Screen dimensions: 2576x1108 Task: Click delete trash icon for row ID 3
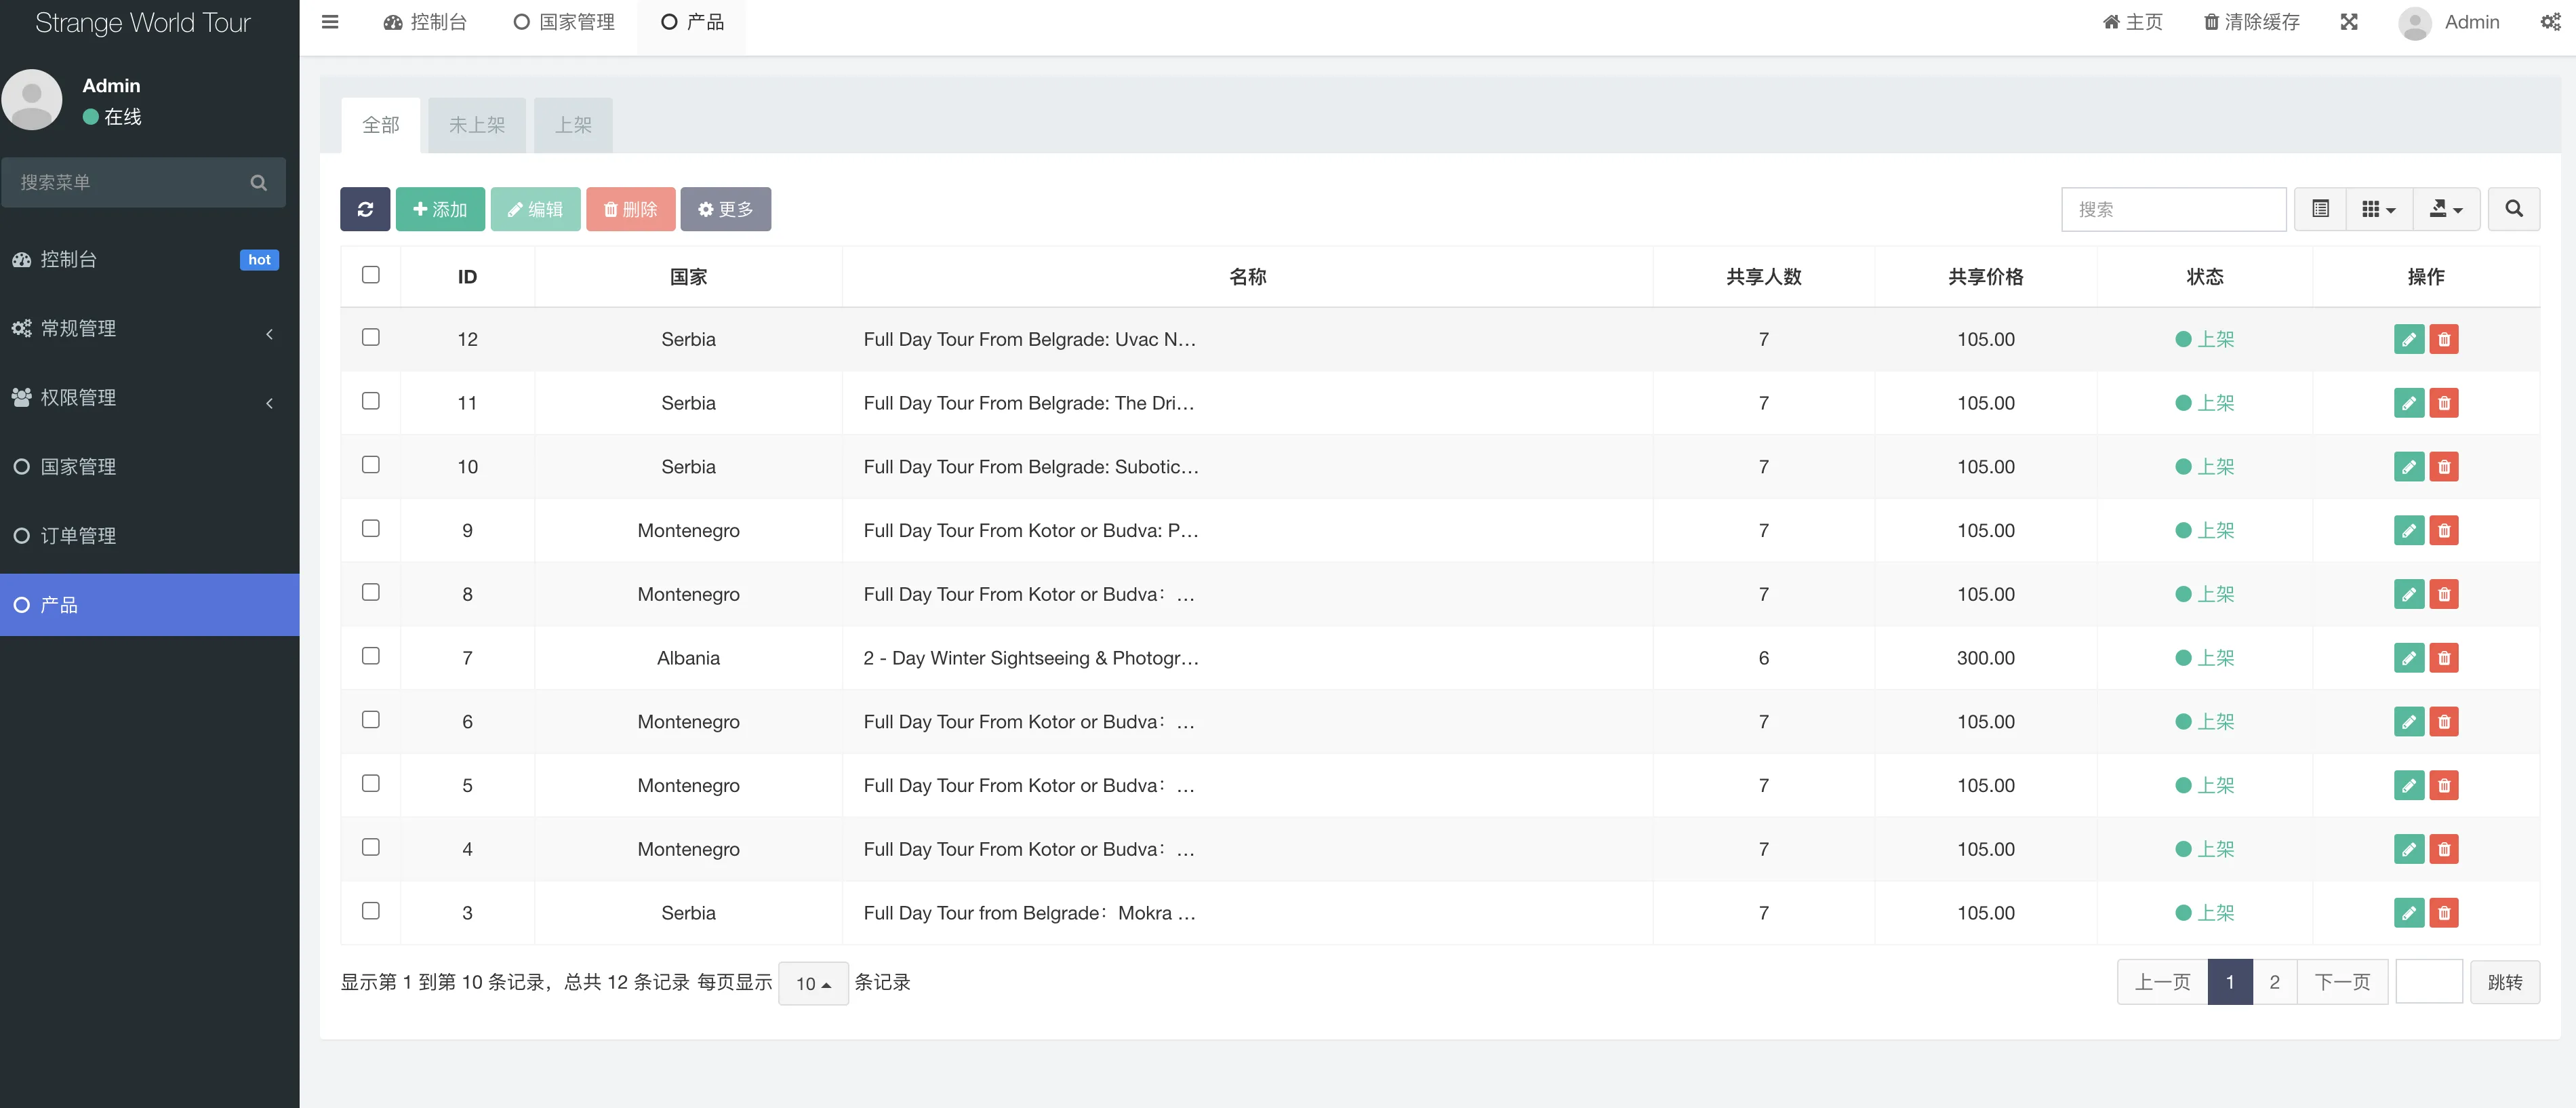[x=2444, y=913]
